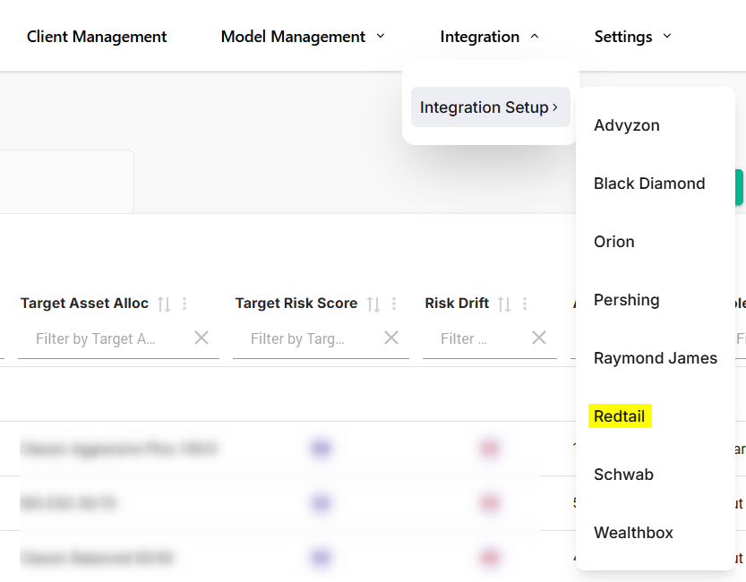The image size is (746, 582).
Task: Expand the Model Management chevron arrow
Action: (380, 36)
